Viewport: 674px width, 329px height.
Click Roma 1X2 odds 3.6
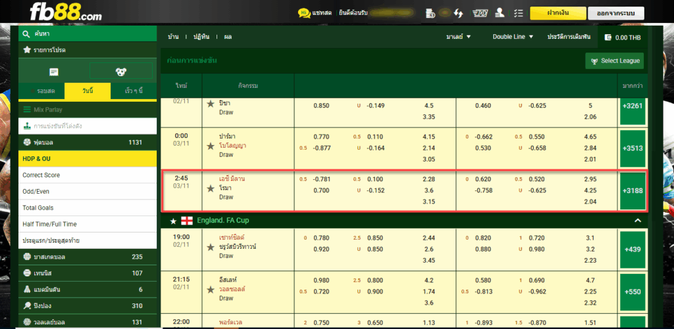tap(429, 190)
